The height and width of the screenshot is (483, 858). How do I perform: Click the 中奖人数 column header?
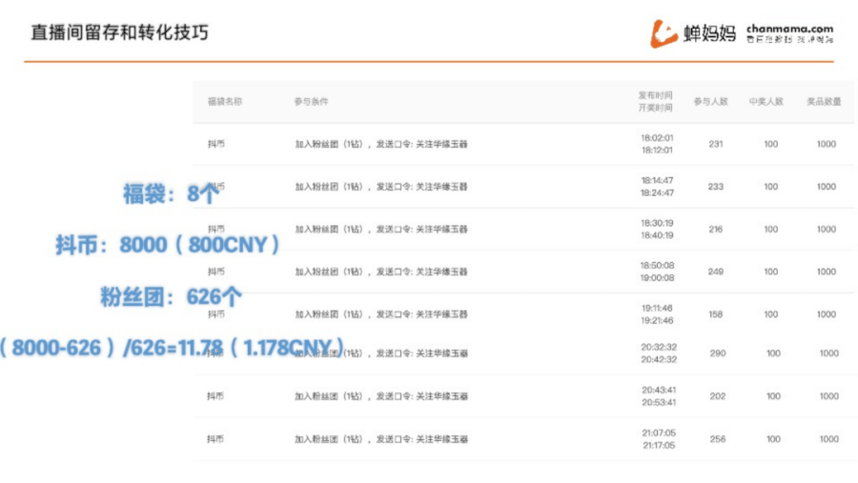click(766, 101)
